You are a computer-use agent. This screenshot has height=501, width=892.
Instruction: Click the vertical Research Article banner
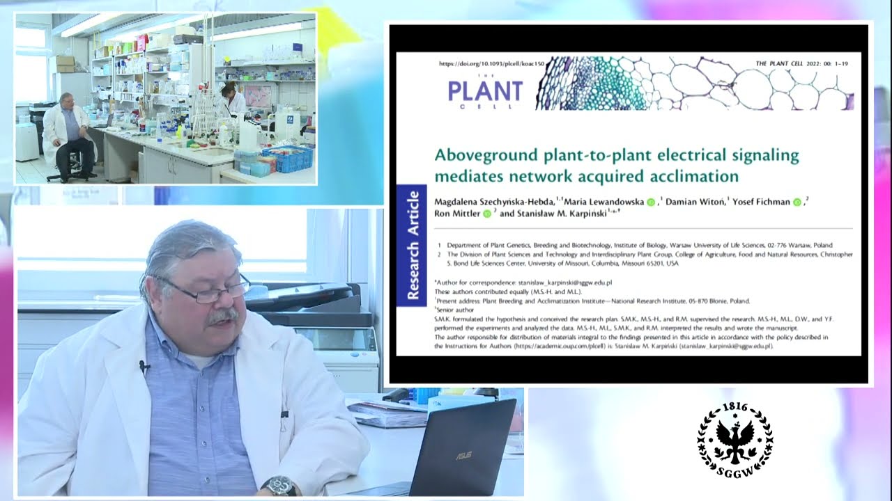tap(411, 246)
